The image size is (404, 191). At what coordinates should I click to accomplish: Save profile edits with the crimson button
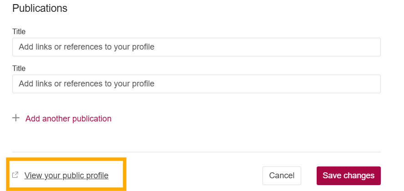pyautogui.click(x=348, y=176)
